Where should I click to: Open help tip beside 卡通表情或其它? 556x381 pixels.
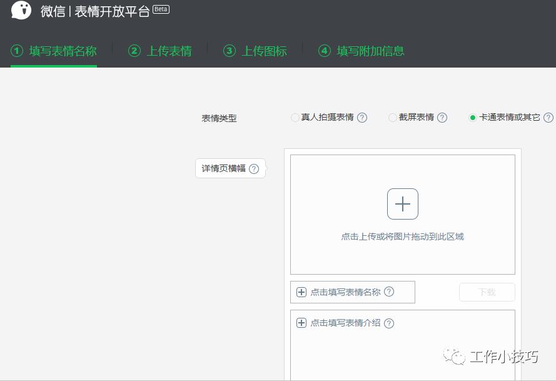[548, 117]
